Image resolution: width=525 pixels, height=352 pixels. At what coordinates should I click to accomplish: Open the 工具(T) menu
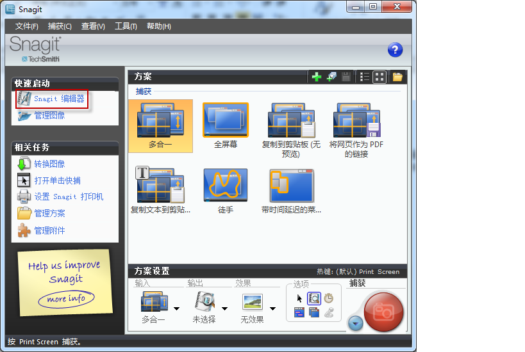pos(126,26)
